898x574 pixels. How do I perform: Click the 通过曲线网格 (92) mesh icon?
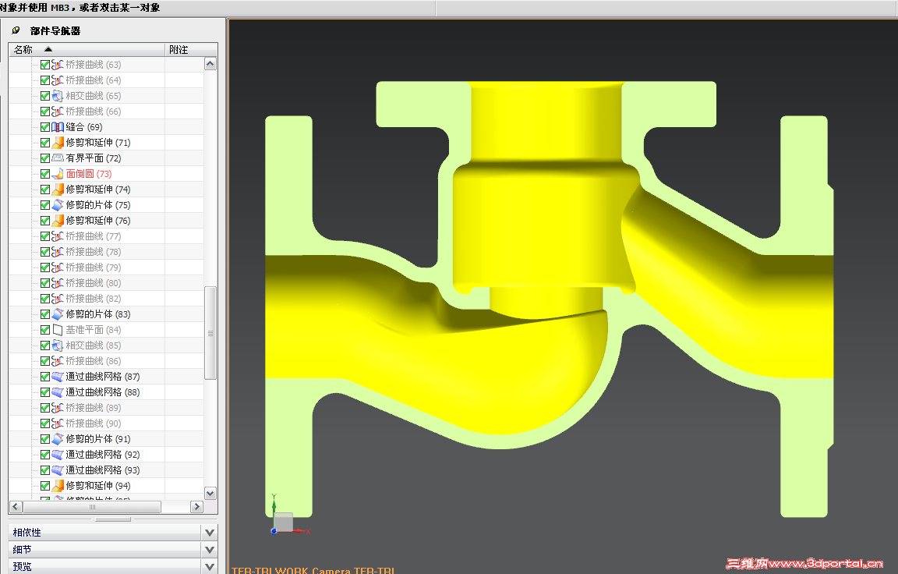pos(58,454)
